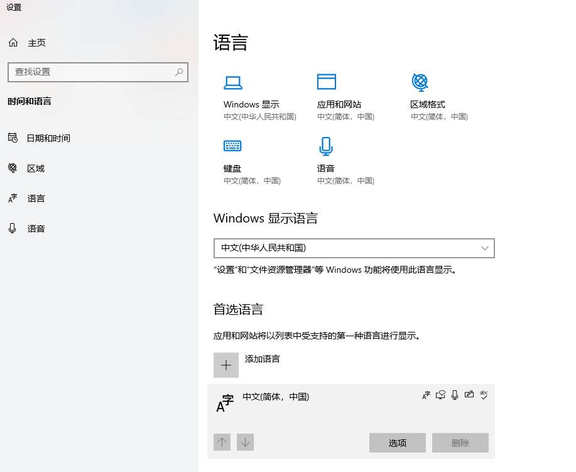This screenshot has width=576, height=472.
Task: Click the dropdown chevron for display language
Action: pos(485,248)
